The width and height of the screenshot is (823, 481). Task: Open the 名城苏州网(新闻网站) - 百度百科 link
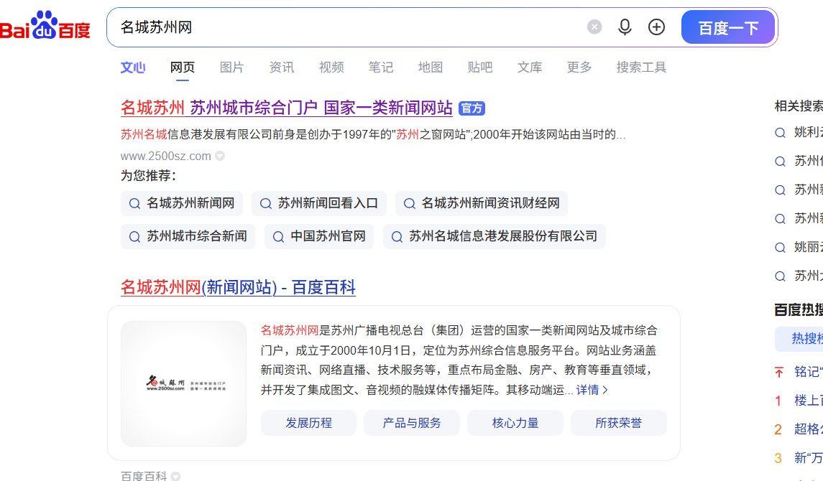click(x=239, y=287)
